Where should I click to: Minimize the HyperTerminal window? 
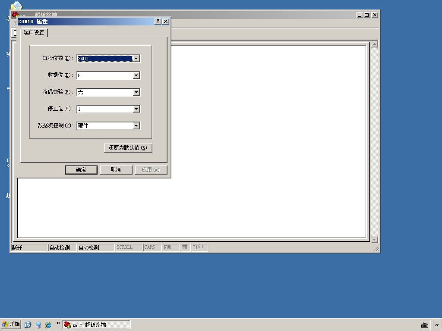[x=359, y=15]
